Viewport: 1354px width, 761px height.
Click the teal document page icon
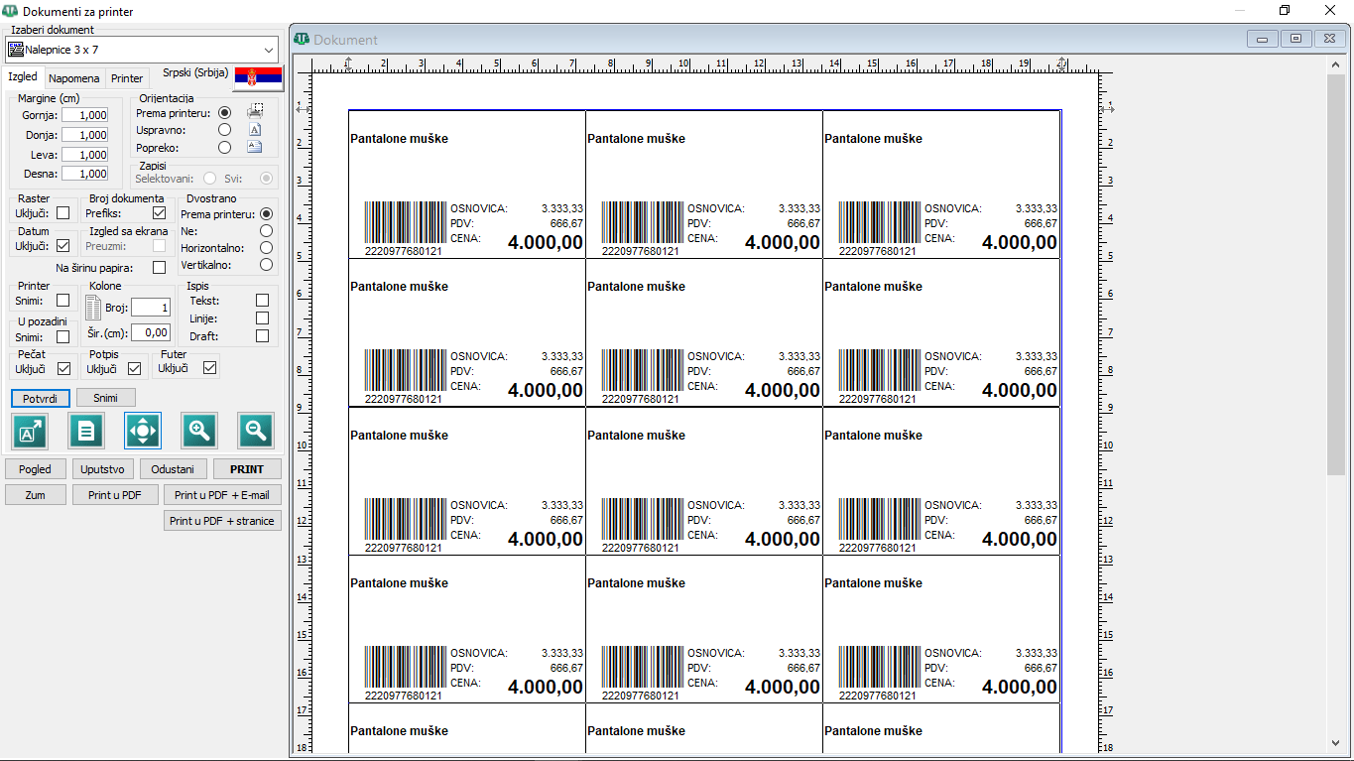(86, 431)
